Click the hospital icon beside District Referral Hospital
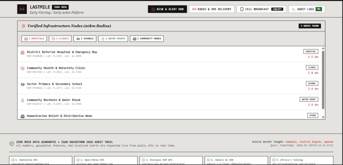 22,52
